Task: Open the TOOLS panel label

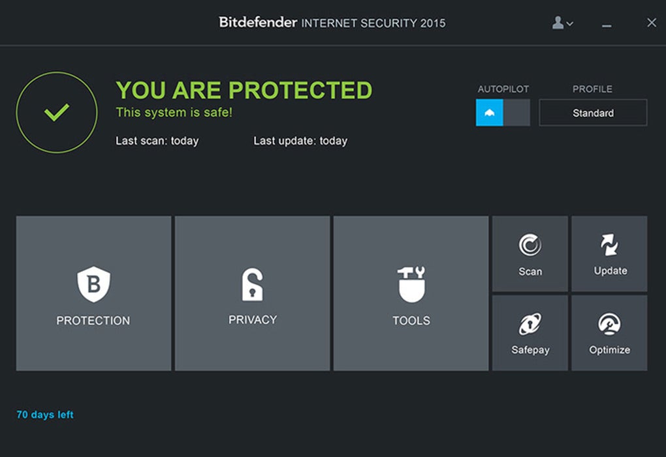Action: [x=411, y=321]
